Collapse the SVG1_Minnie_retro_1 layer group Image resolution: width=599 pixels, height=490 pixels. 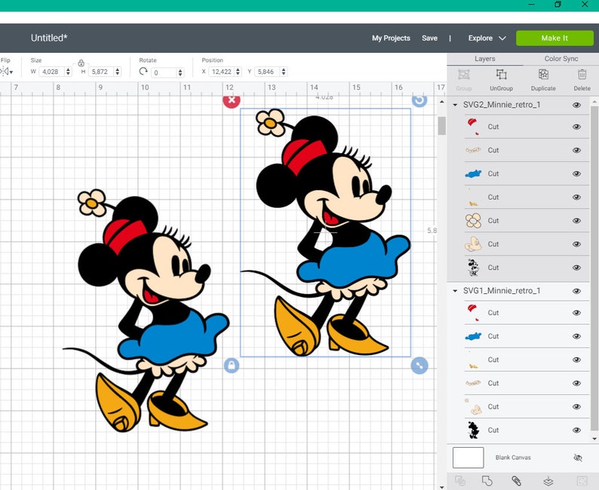[x=455, y=291]
